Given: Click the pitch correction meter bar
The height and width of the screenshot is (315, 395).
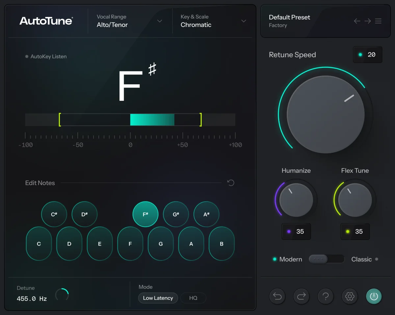Looking at the screenshot, I should pos(130,120).
